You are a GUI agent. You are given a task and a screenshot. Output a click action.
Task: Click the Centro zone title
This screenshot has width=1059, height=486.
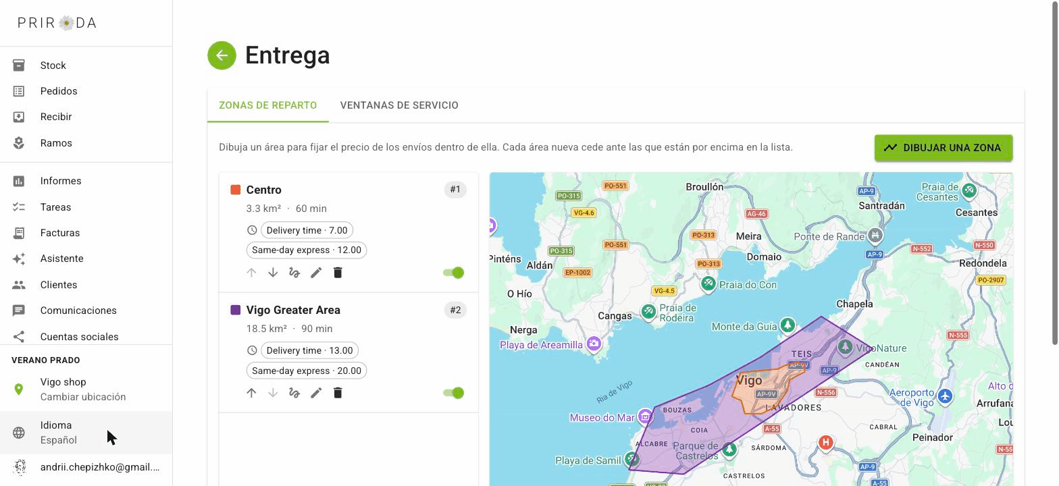pyautogui.click(x=263, y=190)
